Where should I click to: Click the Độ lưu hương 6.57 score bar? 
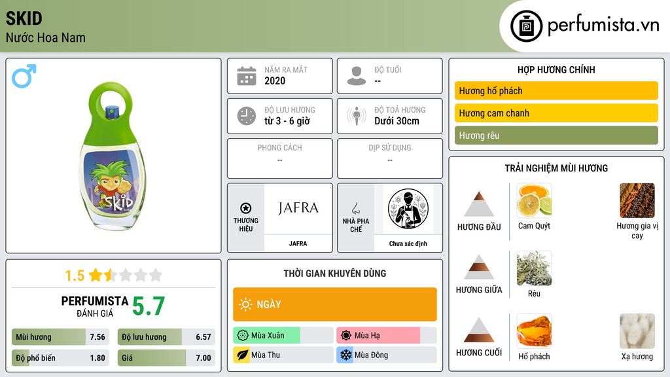166,337
